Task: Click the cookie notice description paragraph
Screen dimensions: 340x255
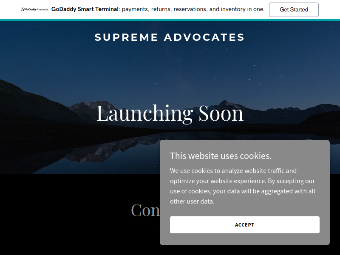Action: 243,186
